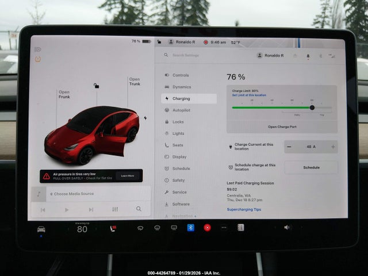Skip to previous media track

[x=43, y=209]
